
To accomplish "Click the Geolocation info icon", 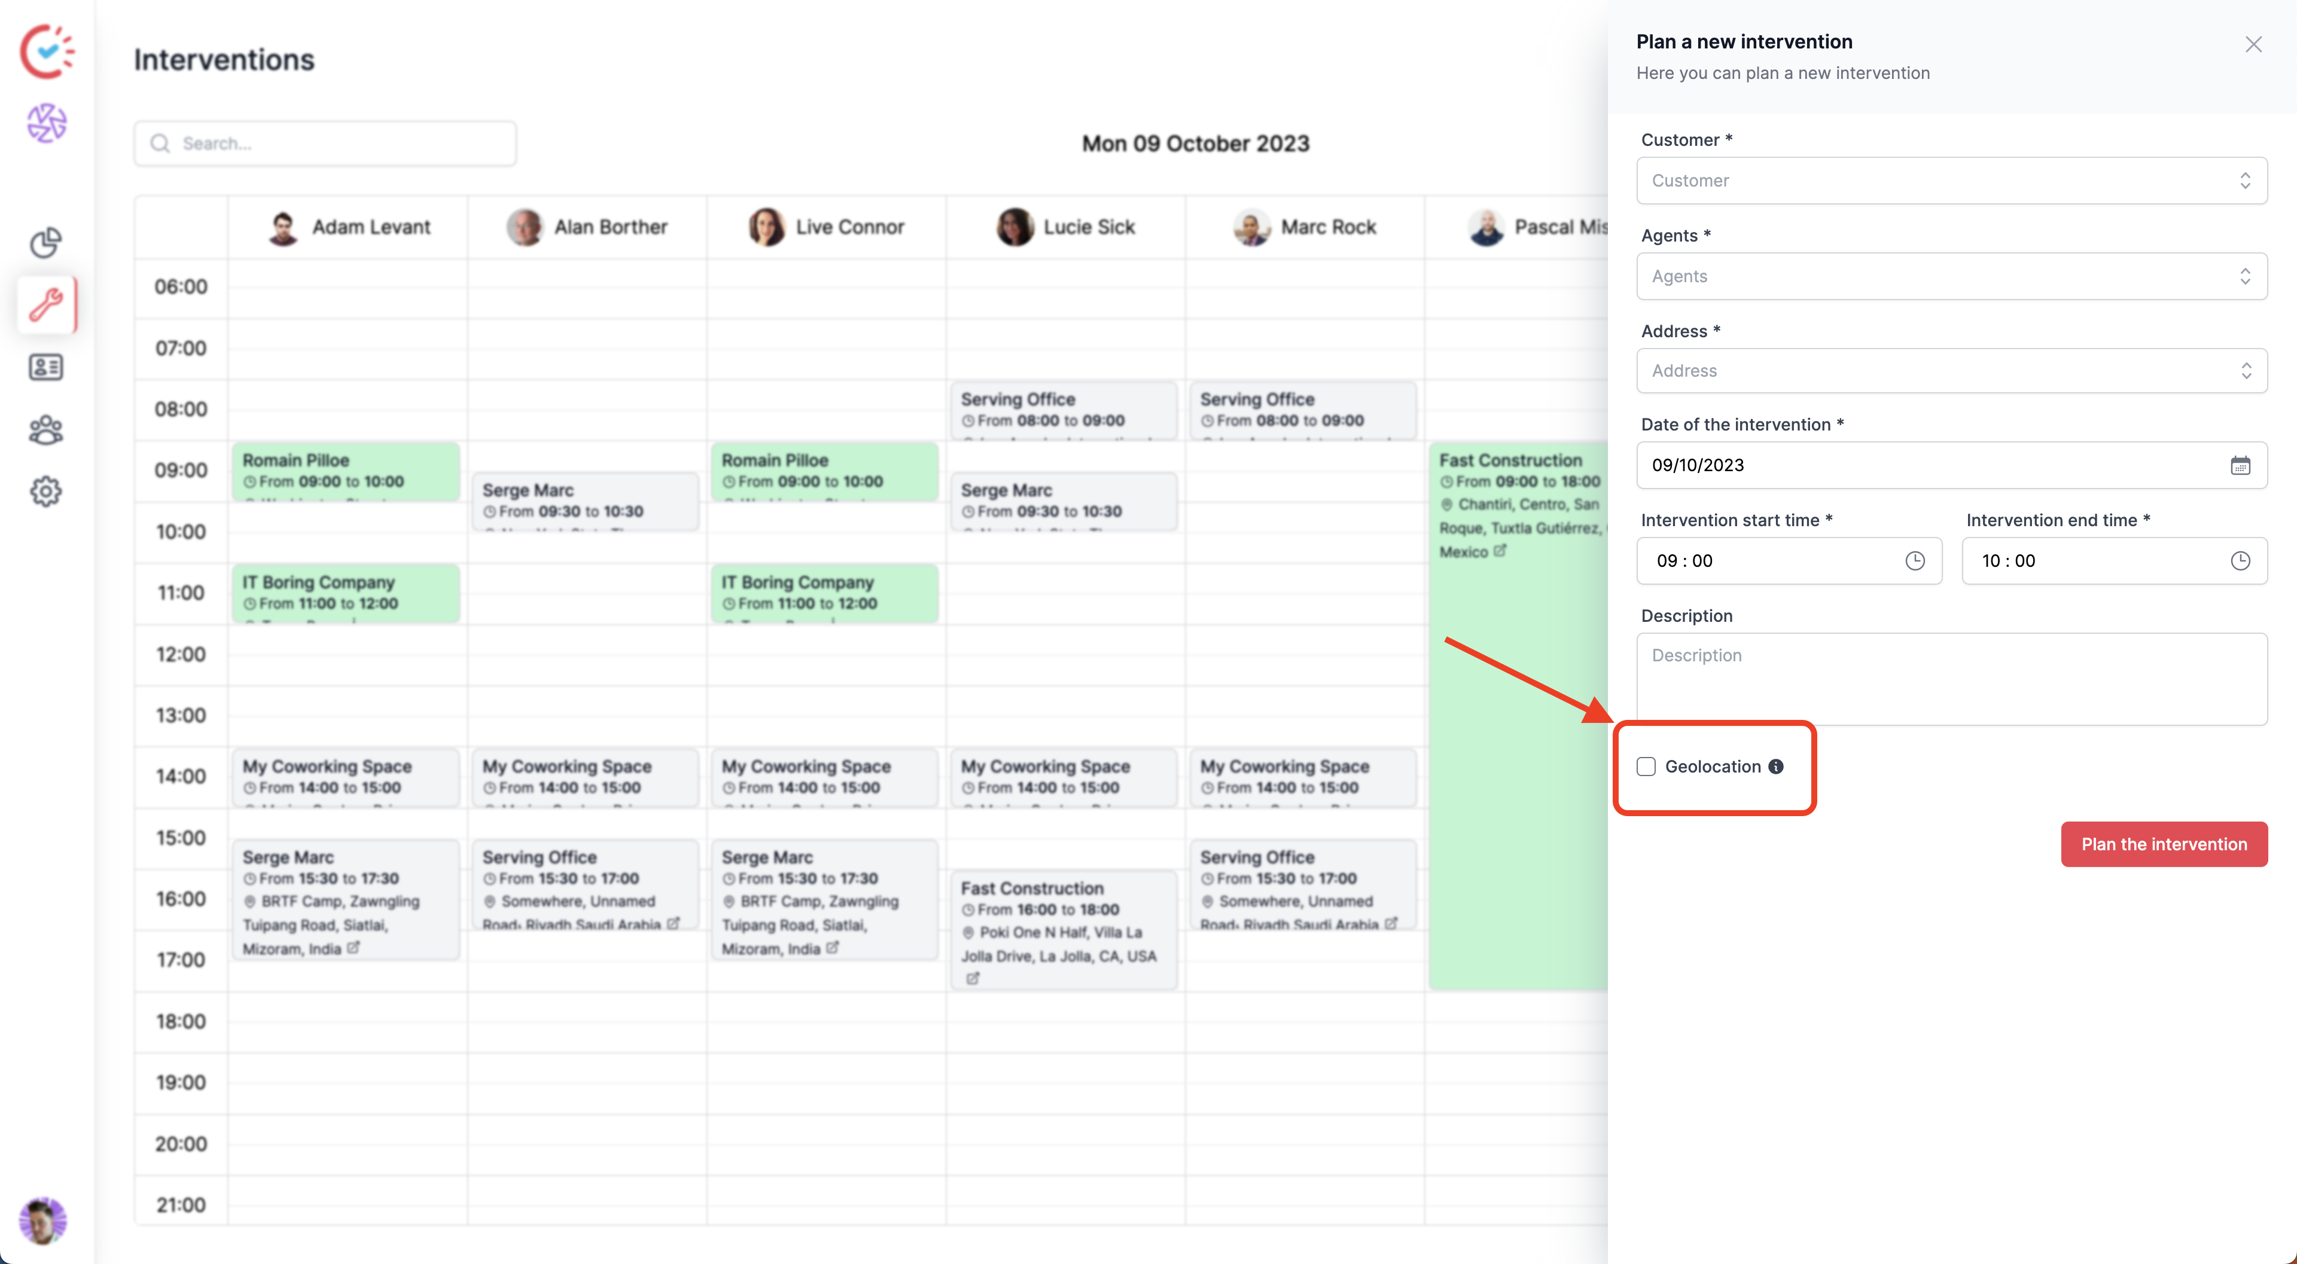I will point(1775,767).
